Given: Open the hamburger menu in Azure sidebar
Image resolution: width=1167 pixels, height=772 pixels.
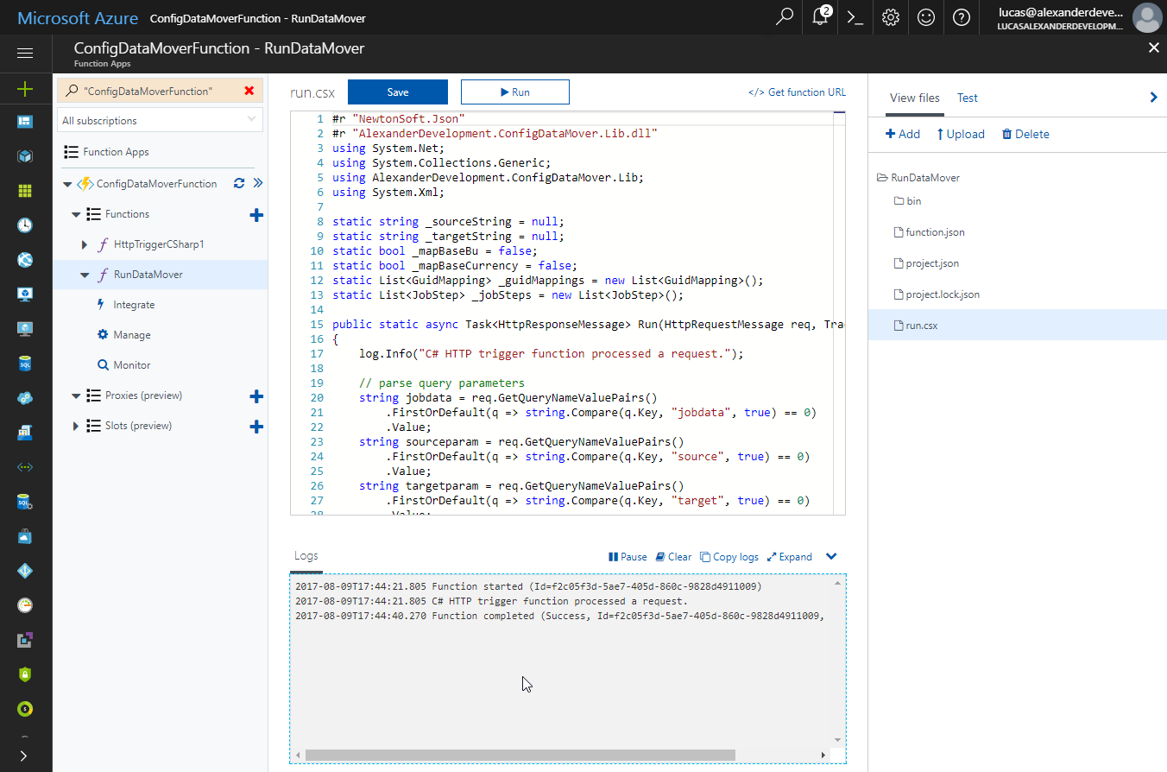Looking at the screenshot, I should coord(25,54).
